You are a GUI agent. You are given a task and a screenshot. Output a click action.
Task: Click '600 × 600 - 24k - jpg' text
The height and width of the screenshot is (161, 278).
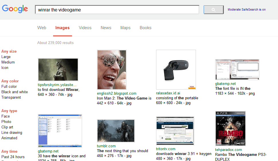pyautogui.click(x=173, y=103)
